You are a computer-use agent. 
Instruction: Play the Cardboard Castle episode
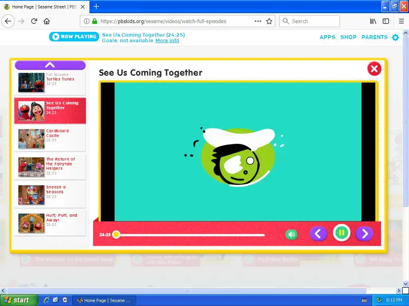50,139
